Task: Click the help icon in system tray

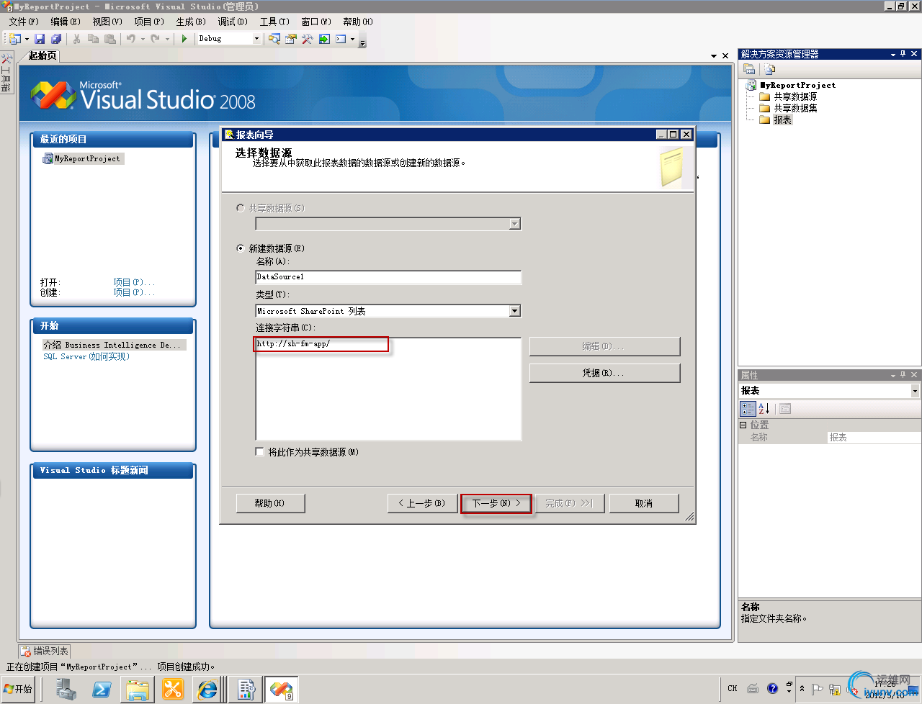Action: (772, 688)
